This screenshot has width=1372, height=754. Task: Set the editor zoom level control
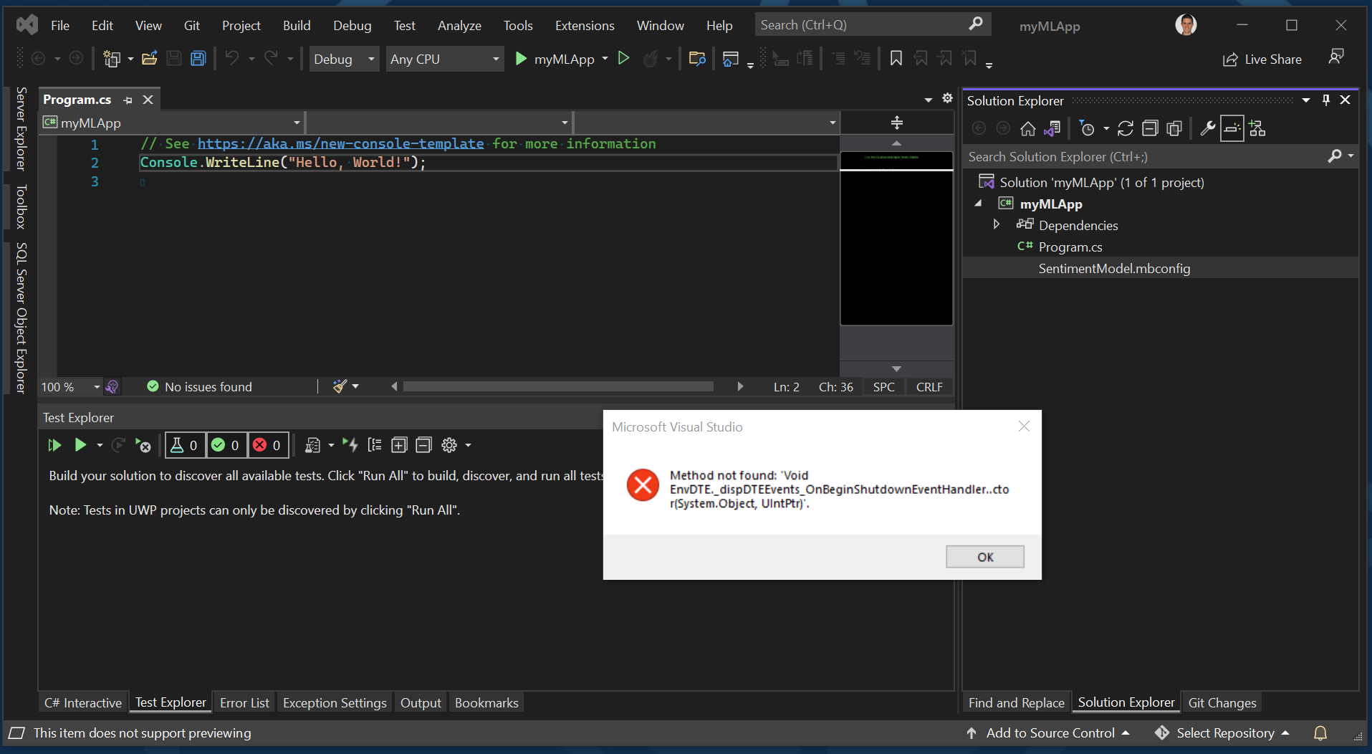(68, 386)
